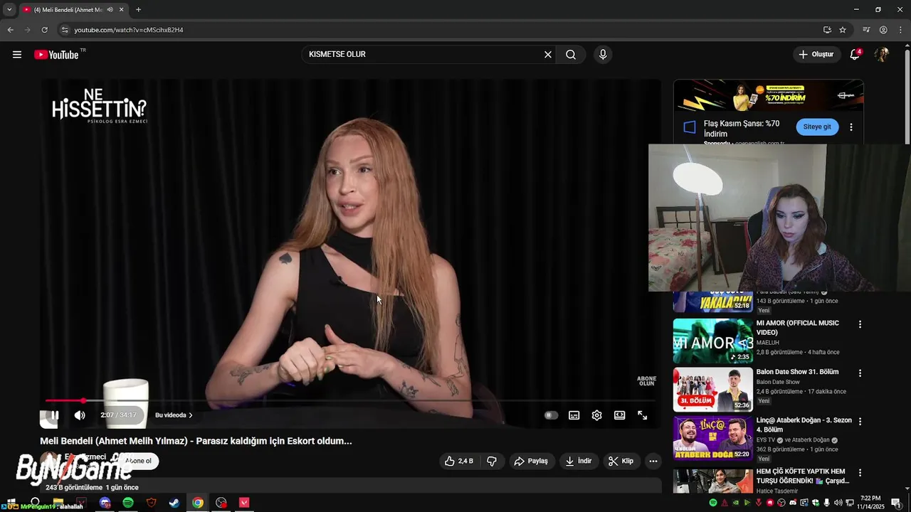Open Valorant from the taskbar

point(245,503)
